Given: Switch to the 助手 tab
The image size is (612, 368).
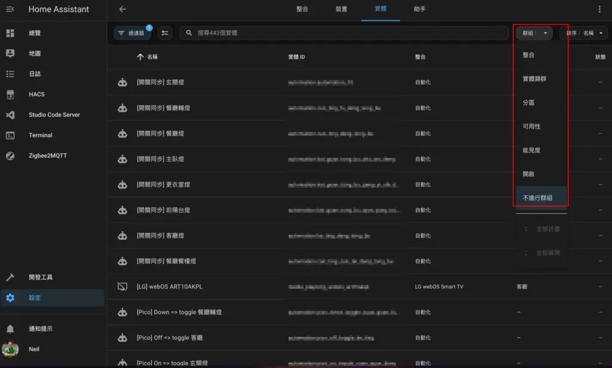Looking at the screenshot, I should click(x=420, y=10).
